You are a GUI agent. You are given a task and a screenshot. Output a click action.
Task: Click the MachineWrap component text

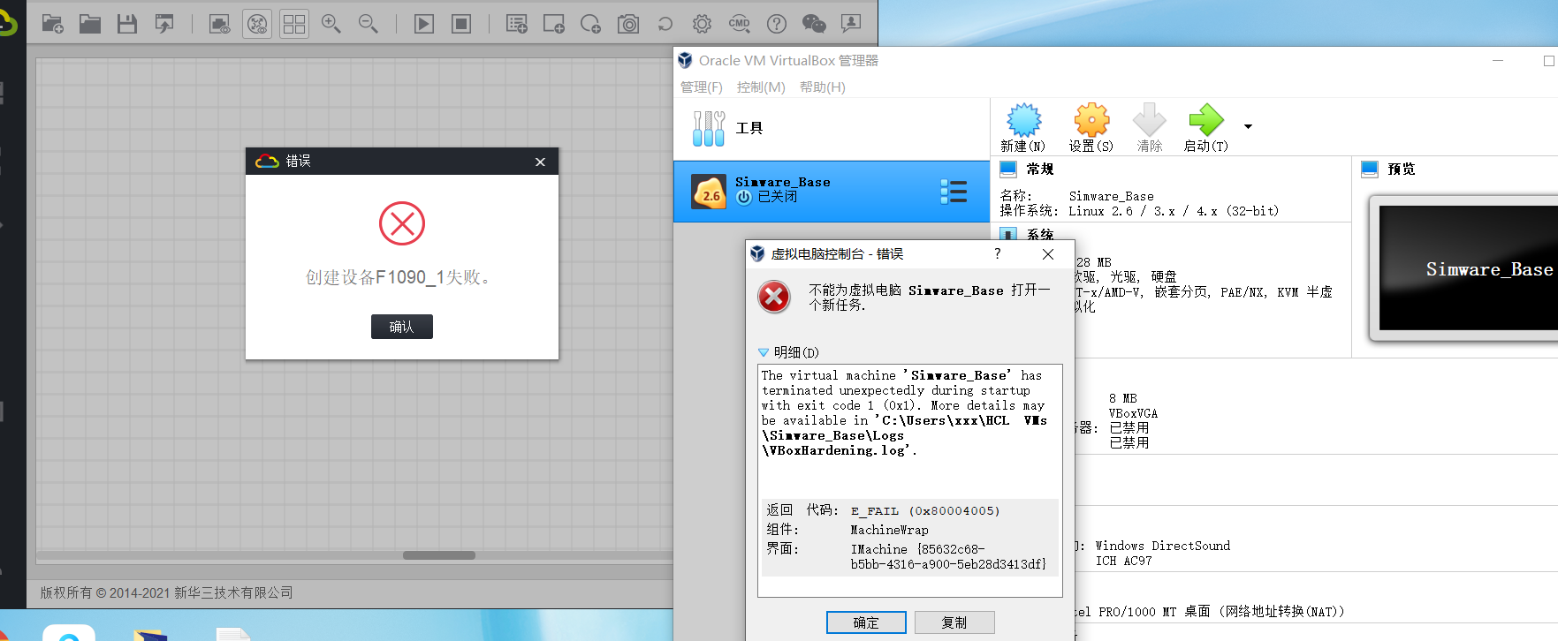(889, 531)
